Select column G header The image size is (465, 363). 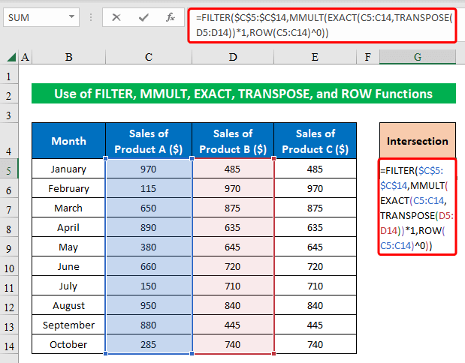click(417, 57)
